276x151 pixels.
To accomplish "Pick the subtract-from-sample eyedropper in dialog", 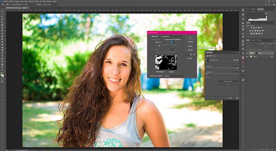I will pos(194,55).
